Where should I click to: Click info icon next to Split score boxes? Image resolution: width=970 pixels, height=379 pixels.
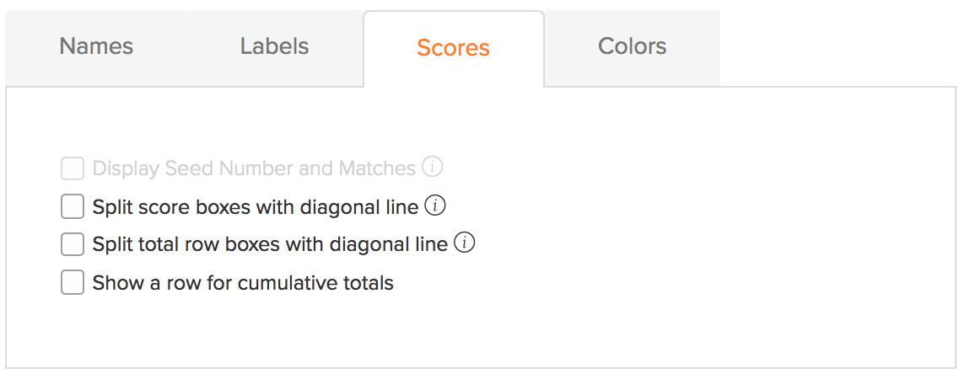tap(435, 206)
